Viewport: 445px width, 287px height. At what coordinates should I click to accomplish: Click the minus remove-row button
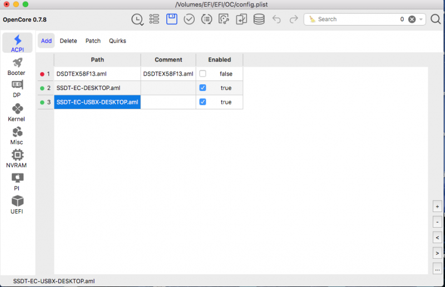[437, 222]
